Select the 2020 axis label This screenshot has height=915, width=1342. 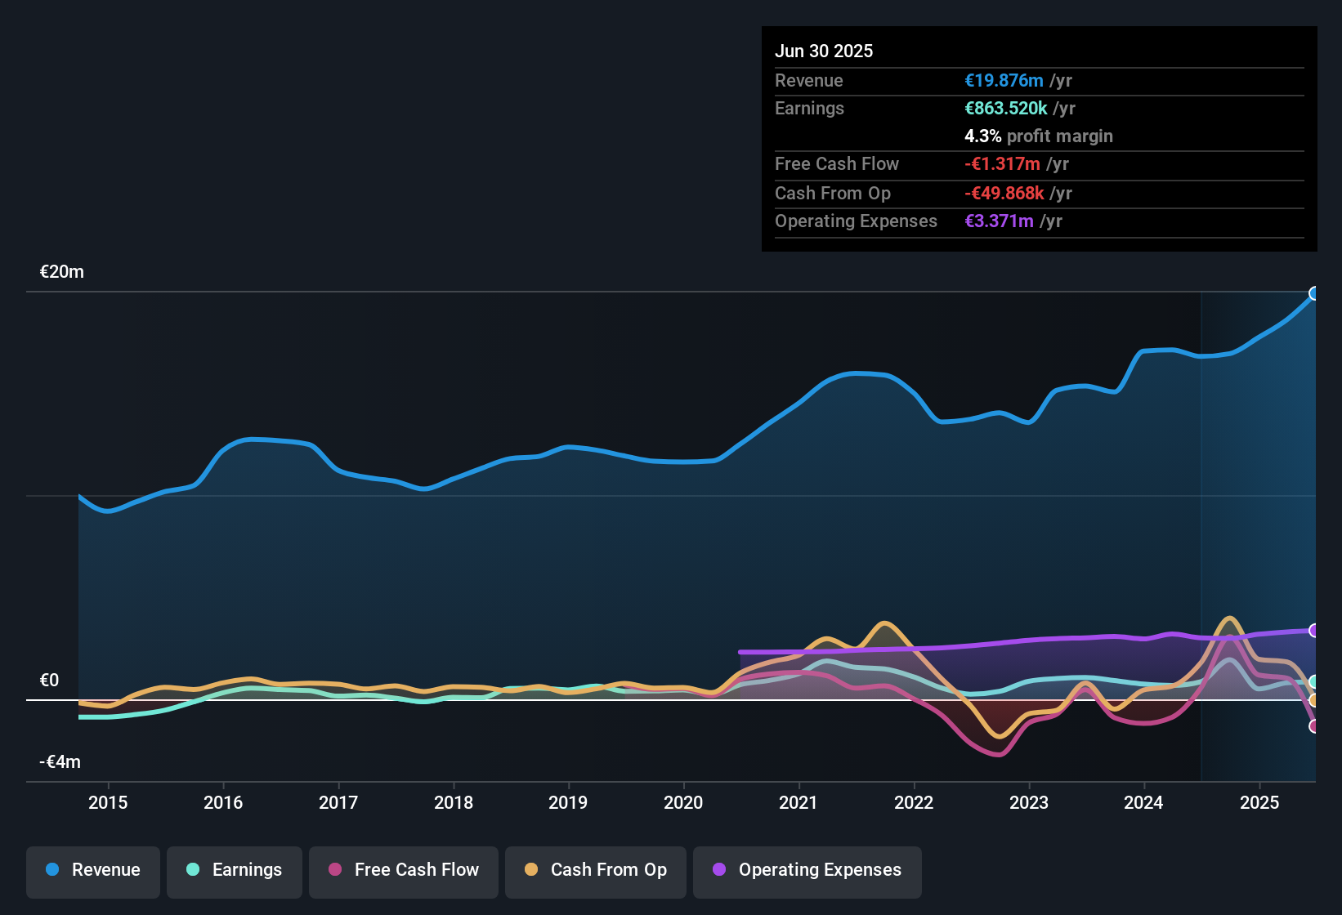683,803
